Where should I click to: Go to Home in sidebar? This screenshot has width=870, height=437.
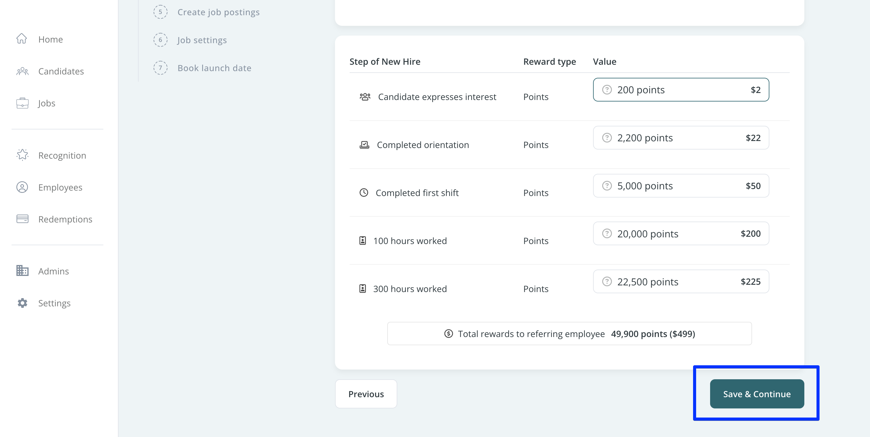pyautogui.click(x=51, y=39)
